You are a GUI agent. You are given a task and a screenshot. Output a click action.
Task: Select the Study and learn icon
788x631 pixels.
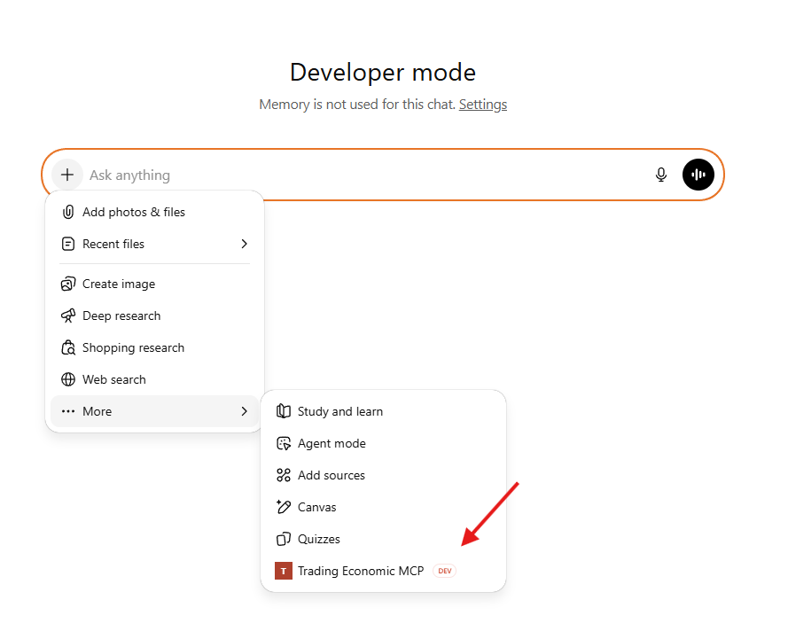284,411
